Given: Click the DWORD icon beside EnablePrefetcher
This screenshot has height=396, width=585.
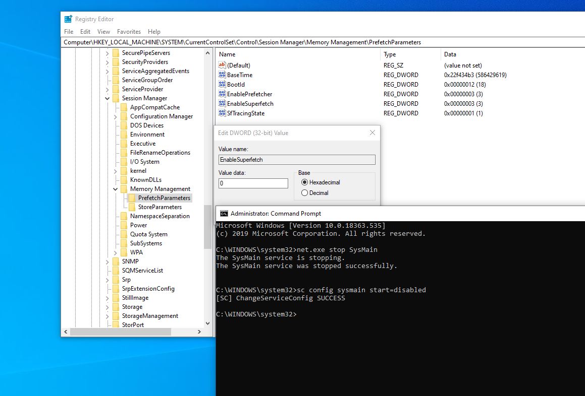Looking at the screenshot, I should point(221,94).
